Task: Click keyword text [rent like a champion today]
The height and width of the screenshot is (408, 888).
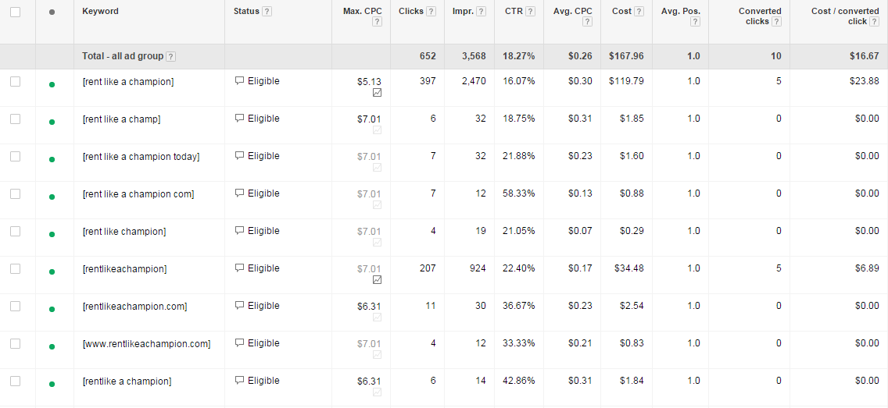Action: 141,157
